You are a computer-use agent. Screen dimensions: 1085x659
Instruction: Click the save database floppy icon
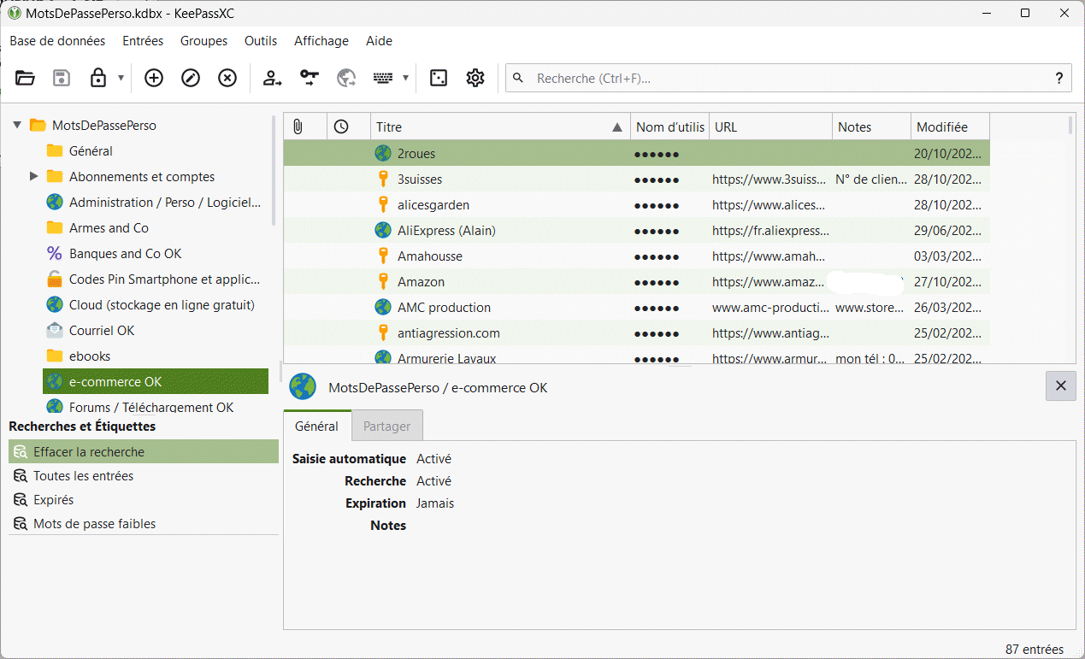coord(62,79)
